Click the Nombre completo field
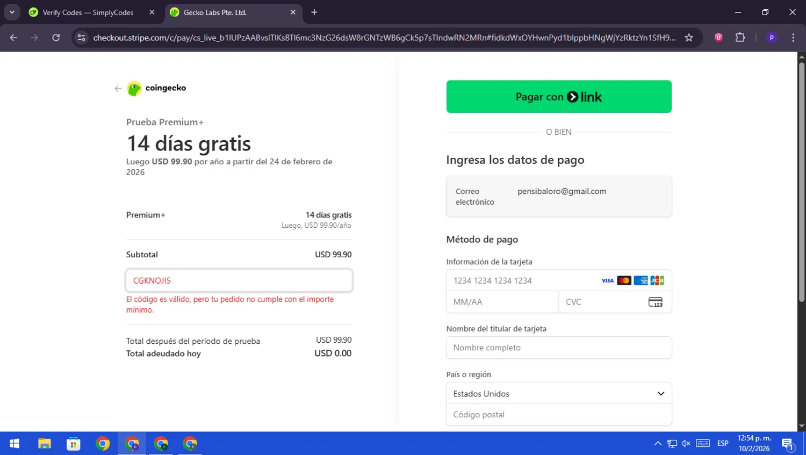806x455 pixels. pyautogui.click(x=559, y=348)
